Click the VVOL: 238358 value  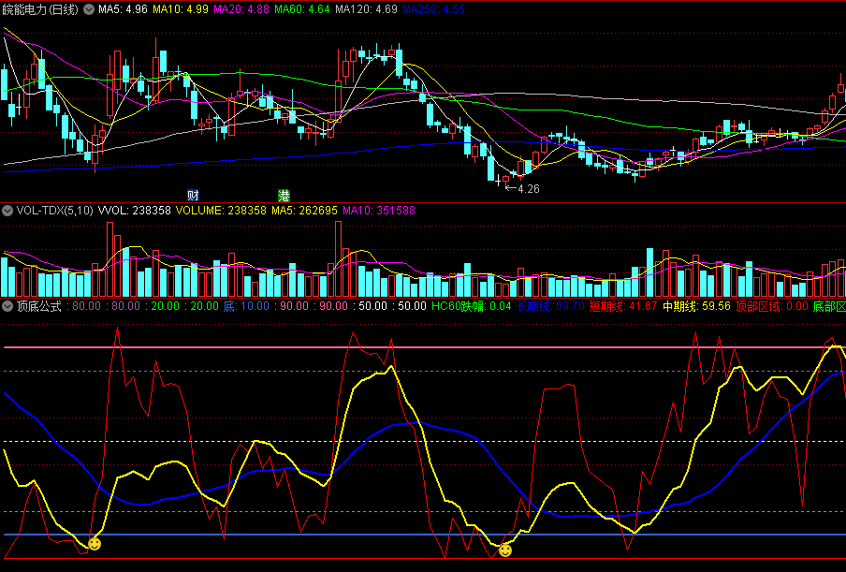135,211
